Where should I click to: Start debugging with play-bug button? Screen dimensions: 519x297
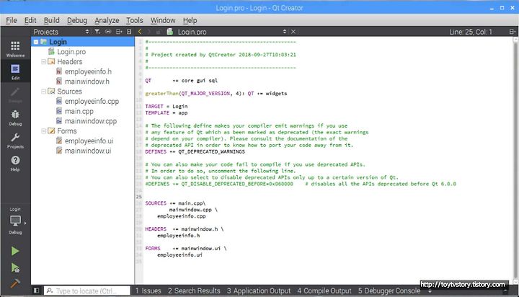coord(15,267)
